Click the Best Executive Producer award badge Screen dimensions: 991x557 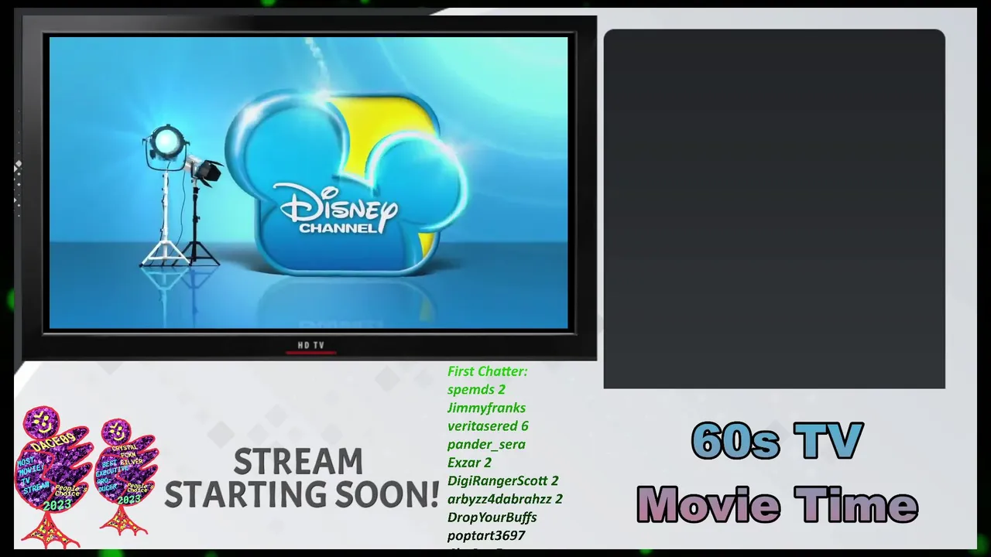(x=126, y=478)
